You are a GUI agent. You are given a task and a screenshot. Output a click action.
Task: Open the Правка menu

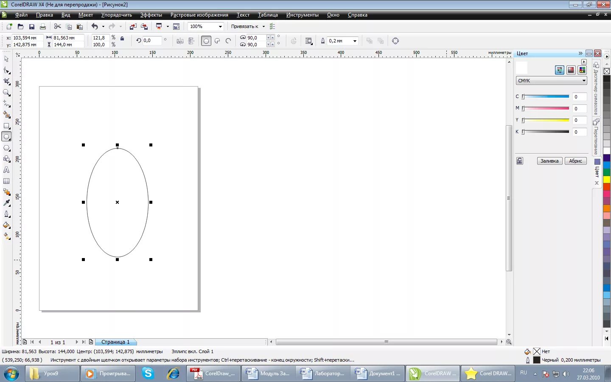tap(45, 15)
